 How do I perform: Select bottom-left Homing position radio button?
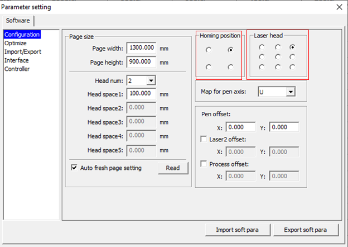pos(209,67)
